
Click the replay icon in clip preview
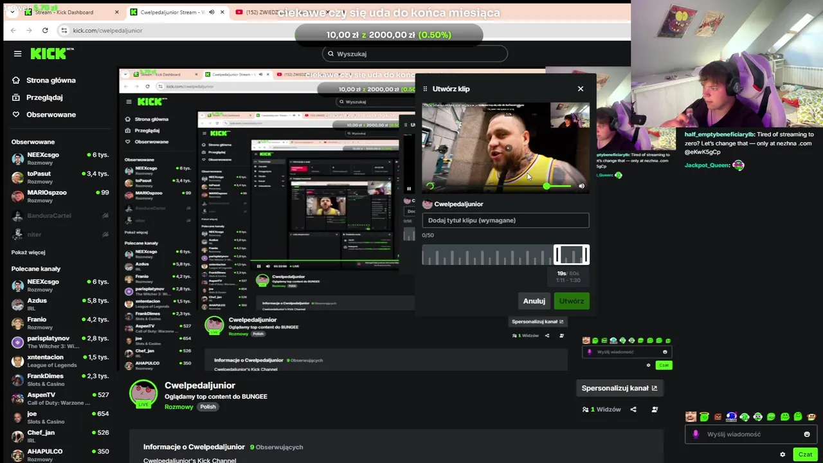point(430,186)
